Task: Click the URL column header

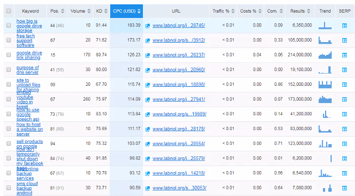Action: (176, 11)
